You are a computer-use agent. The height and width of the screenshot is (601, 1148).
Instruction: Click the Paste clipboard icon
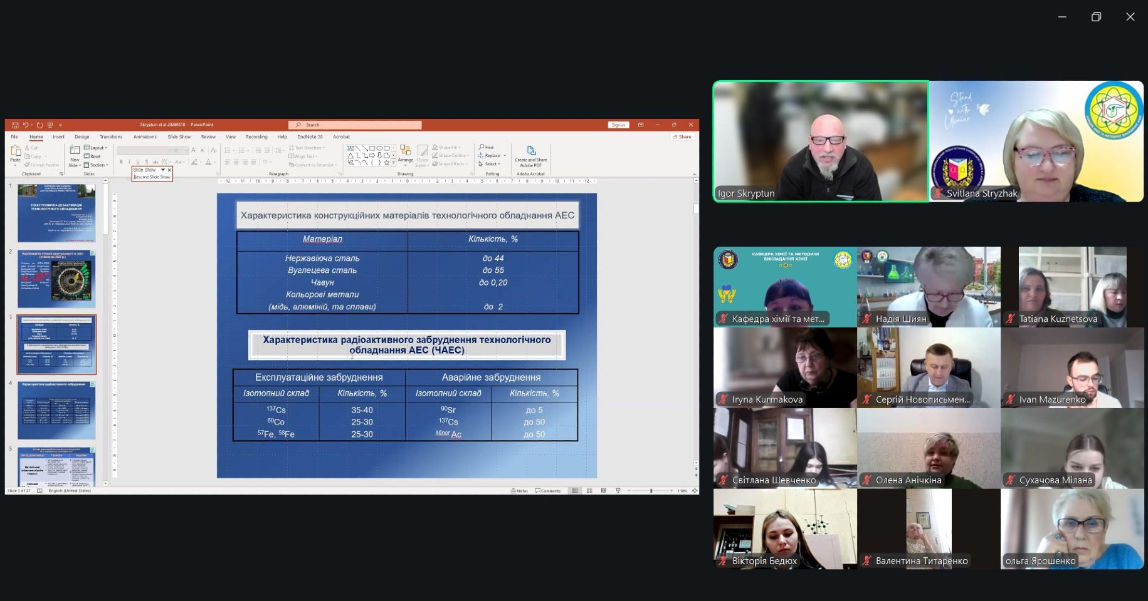pyautogui.click(x=15, y=152)
